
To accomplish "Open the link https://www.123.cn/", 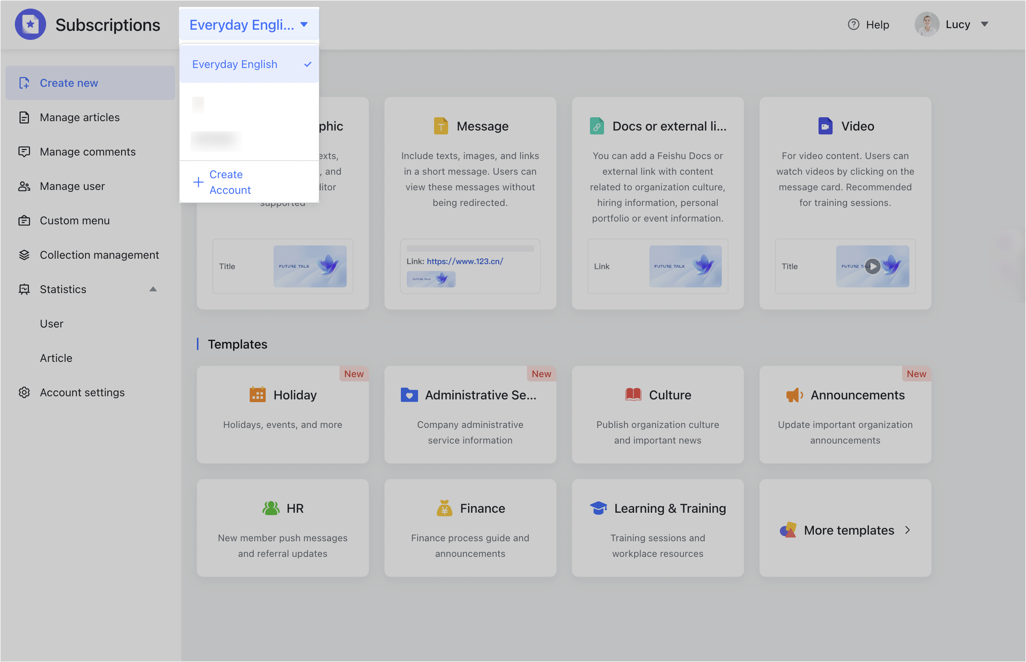I will (x=465, y=261).
